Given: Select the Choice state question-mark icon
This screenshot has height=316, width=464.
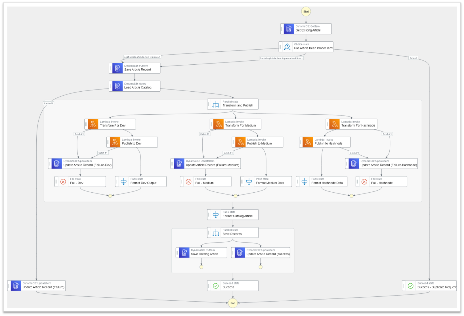Looking at the screenshot, I should click(x=287, y=47).
